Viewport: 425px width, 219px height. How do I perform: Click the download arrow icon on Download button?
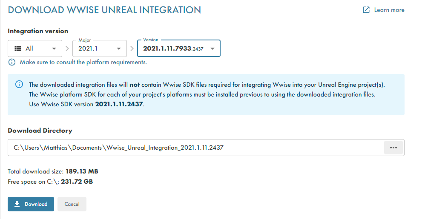17,204
